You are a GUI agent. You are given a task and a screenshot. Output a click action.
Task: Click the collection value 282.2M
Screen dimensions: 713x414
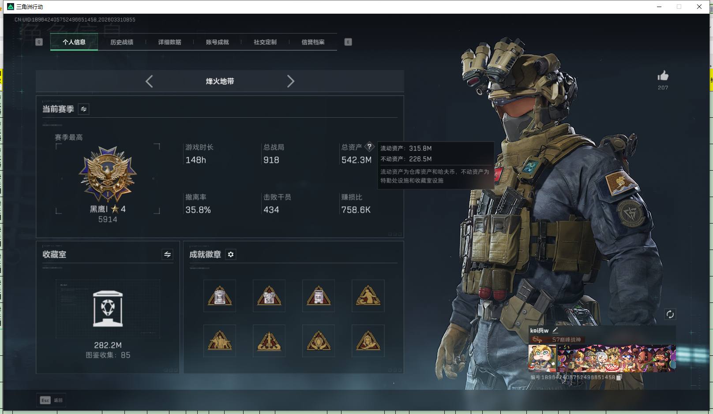click(108, 345)
